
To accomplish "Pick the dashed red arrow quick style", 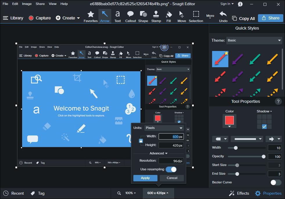I will [x=220, y=76].
